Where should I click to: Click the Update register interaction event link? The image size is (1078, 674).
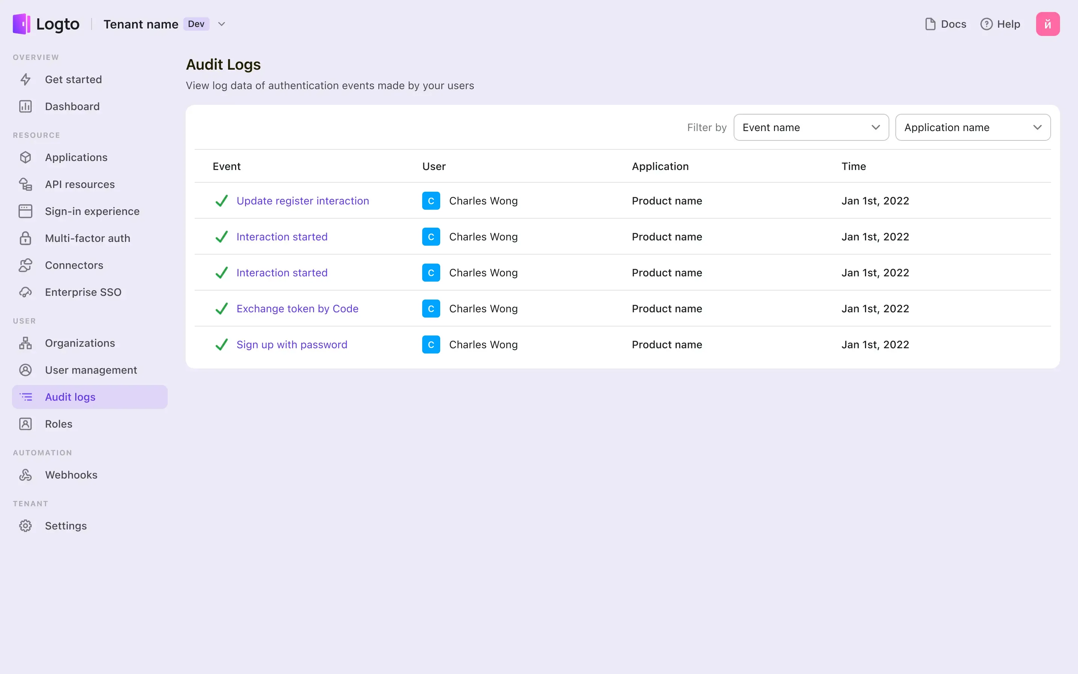pos(303,200)
